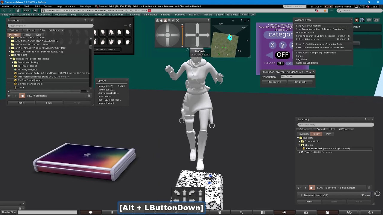Click Share button in left Inventory
383x215 pixels.
(49, 103)
